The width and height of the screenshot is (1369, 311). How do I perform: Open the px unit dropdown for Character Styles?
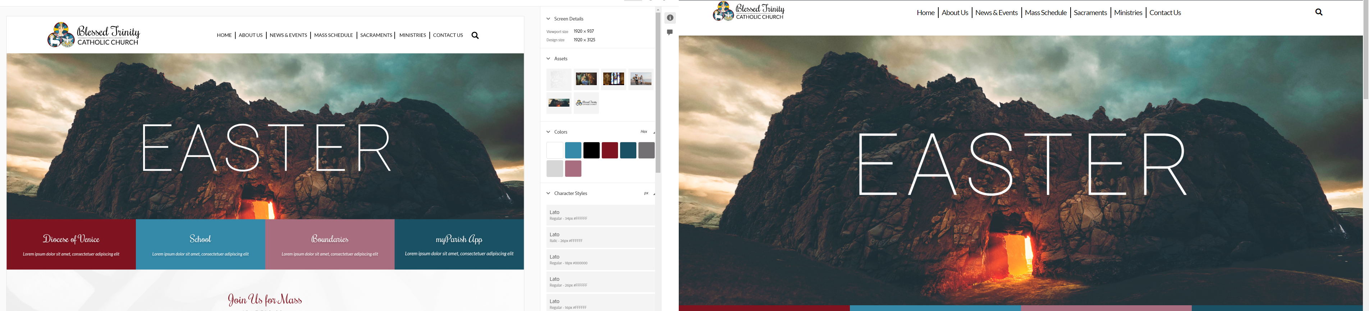tap(648, 194)
